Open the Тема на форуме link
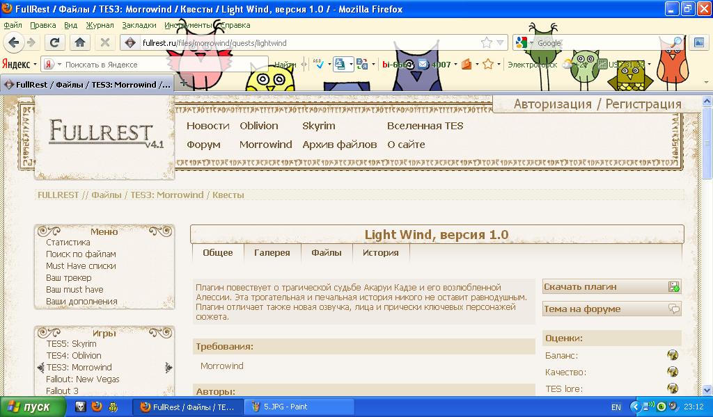 [x=611, y=309]
